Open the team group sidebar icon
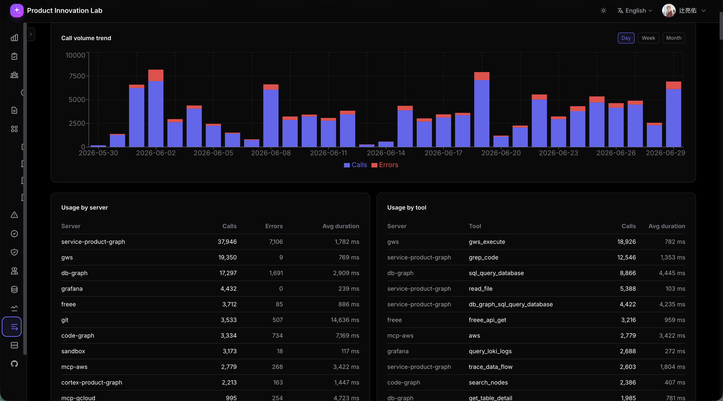 tap(14, 75)
